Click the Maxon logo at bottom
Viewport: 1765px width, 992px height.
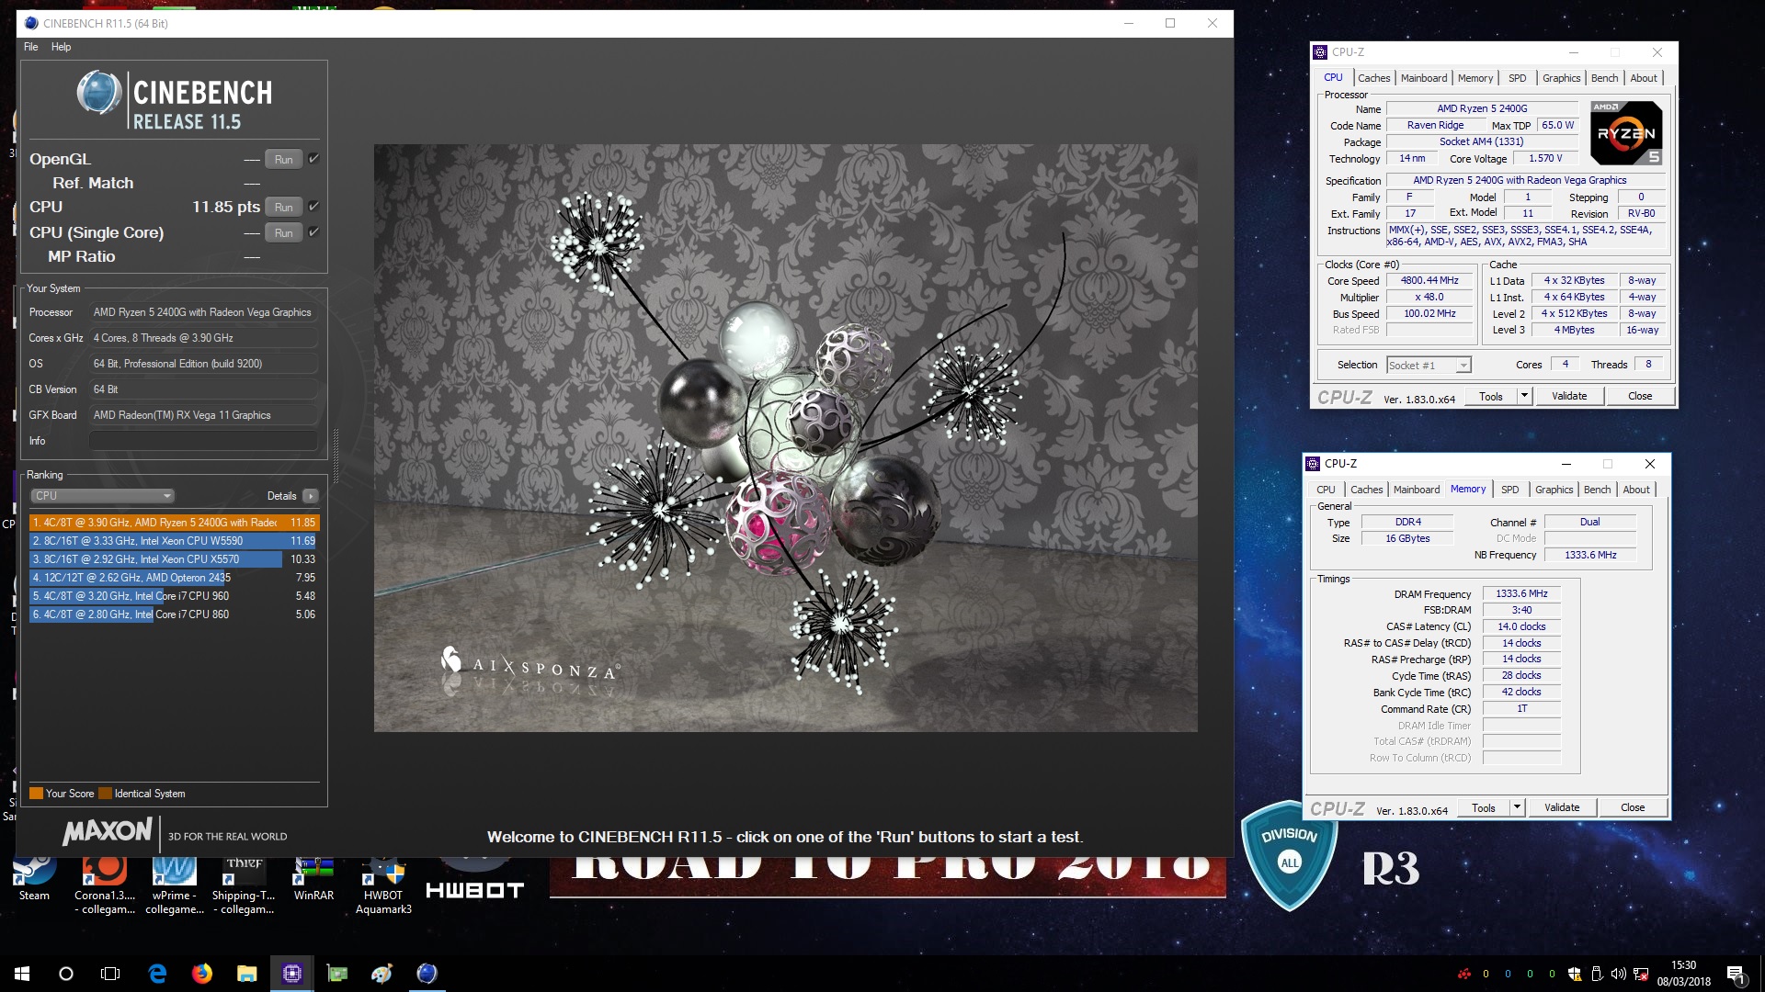pyautogui.click(x=108, y=832)
